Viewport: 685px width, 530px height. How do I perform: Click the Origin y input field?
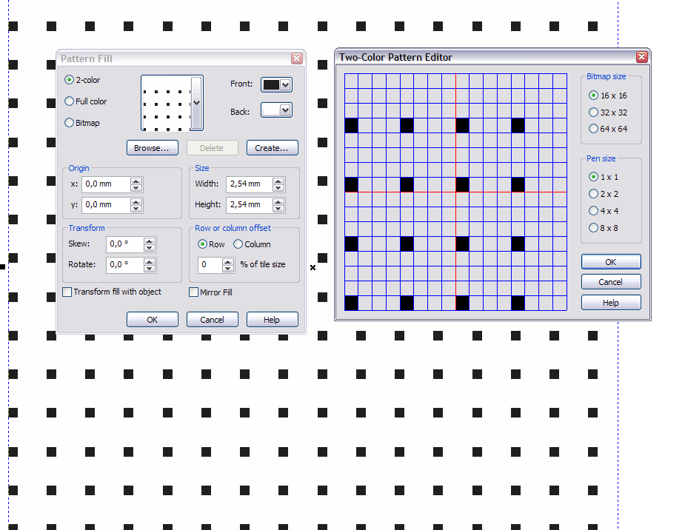pos(106,205)
